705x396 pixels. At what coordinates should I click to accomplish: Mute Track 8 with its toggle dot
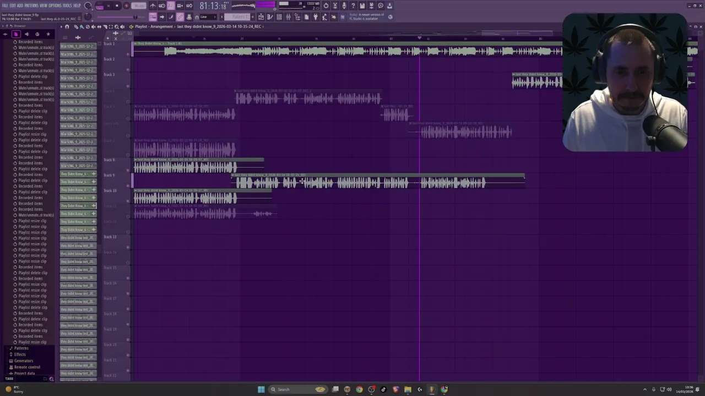pos(128,169)
